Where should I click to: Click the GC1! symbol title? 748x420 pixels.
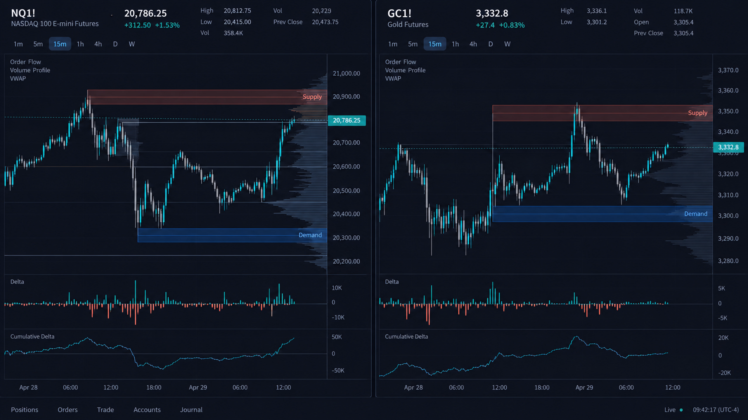399,13
